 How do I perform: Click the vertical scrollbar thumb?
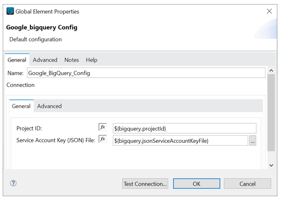click(x=271, y=113)
